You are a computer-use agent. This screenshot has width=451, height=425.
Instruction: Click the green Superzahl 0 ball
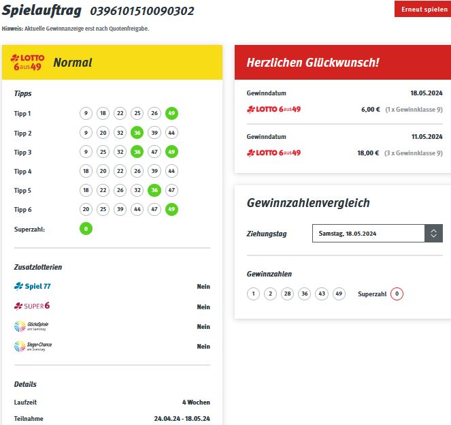[86, 229]
